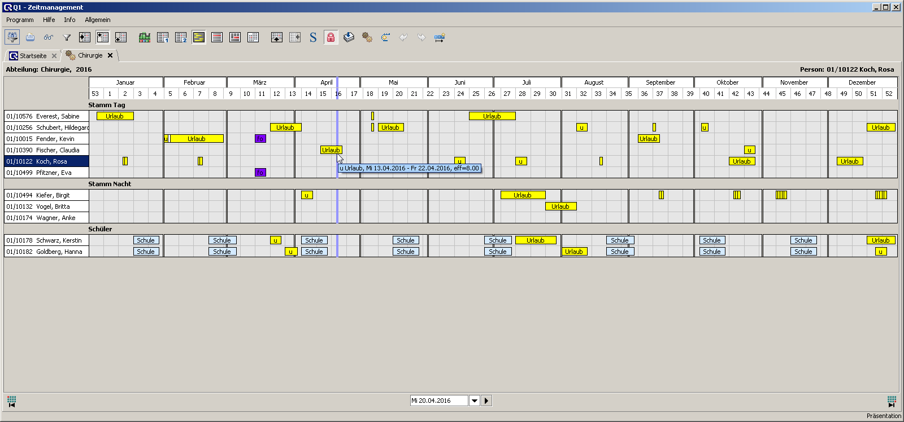This screenshot has height=422, width=904.
Task: Select employee row Wagner, Anke
Action: [x=47, y=218]
